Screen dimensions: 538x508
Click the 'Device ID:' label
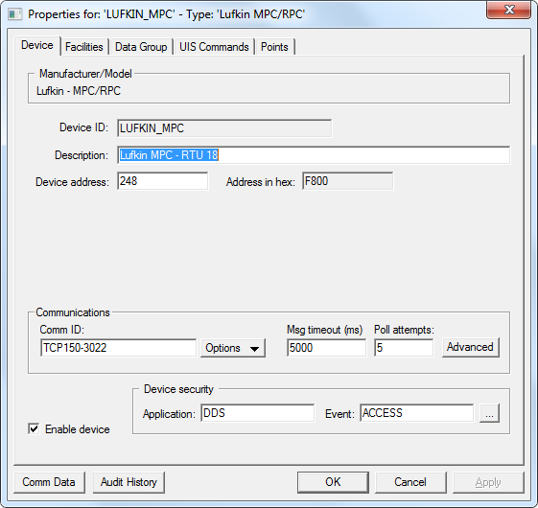pos(84,127)
